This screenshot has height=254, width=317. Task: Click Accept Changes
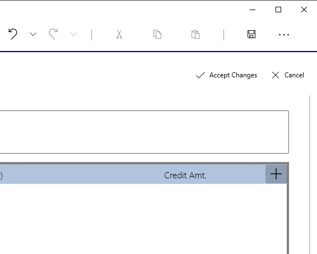coord(226,75)
